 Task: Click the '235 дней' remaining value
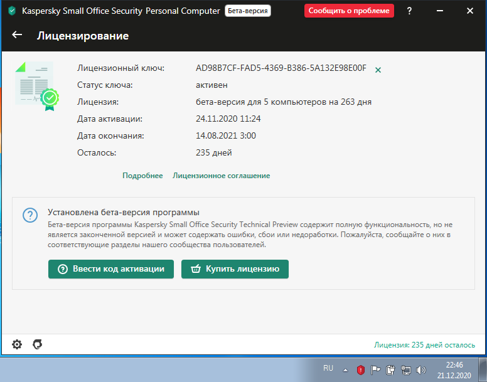pos(213,152)
